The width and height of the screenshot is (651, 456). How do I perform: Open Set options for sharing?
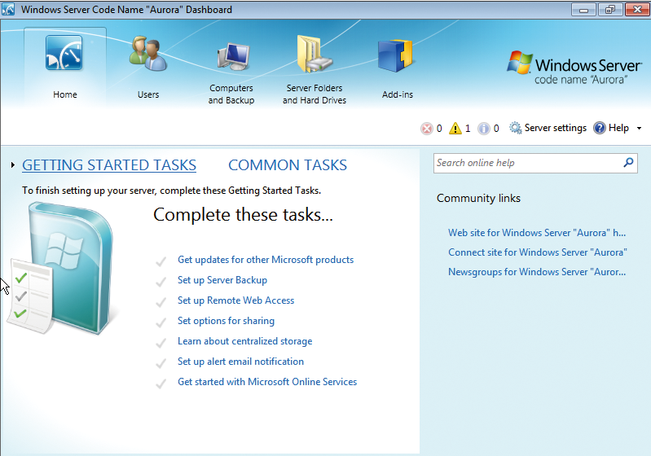tap(226, 321)
